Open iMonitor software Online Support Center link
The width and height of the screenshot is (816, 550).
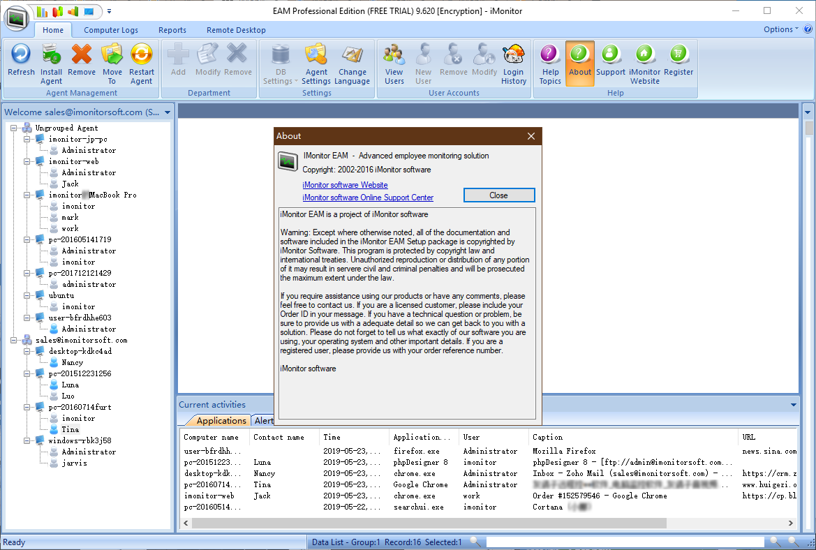368,198
